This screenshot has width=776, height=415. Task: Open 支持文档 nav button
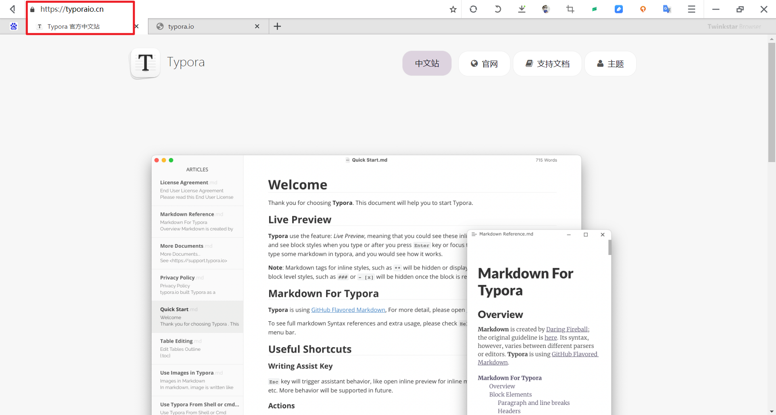coord(547,63)
